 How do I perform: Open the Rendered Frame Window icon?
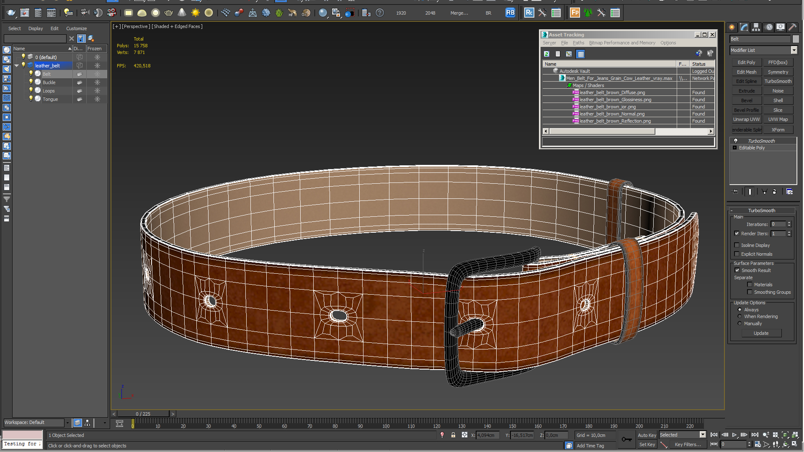(x=25, y=13)
